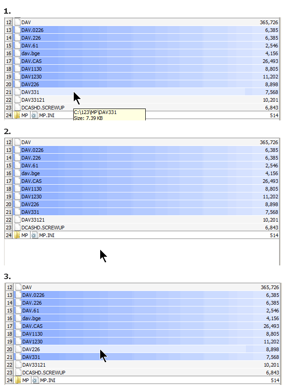This screenshot has width=286, height=389.
Task: Click the 11,202 size value in list 3
Action: [x=271, y=342]
